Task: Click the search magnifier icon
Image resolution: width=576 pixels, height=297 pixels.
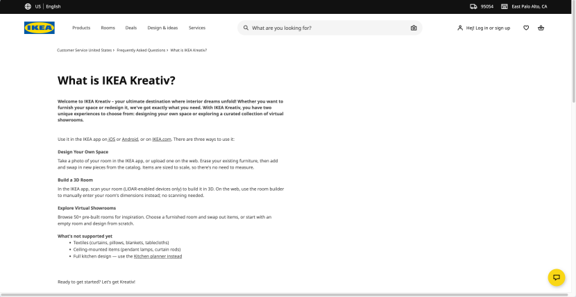Action: pyautogui.click(x=246, y=28)
